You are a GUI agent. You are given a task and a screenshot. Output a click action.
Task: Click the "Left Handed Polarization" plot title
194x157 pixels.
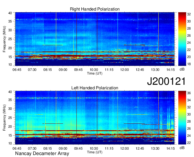tap(95, 88)
